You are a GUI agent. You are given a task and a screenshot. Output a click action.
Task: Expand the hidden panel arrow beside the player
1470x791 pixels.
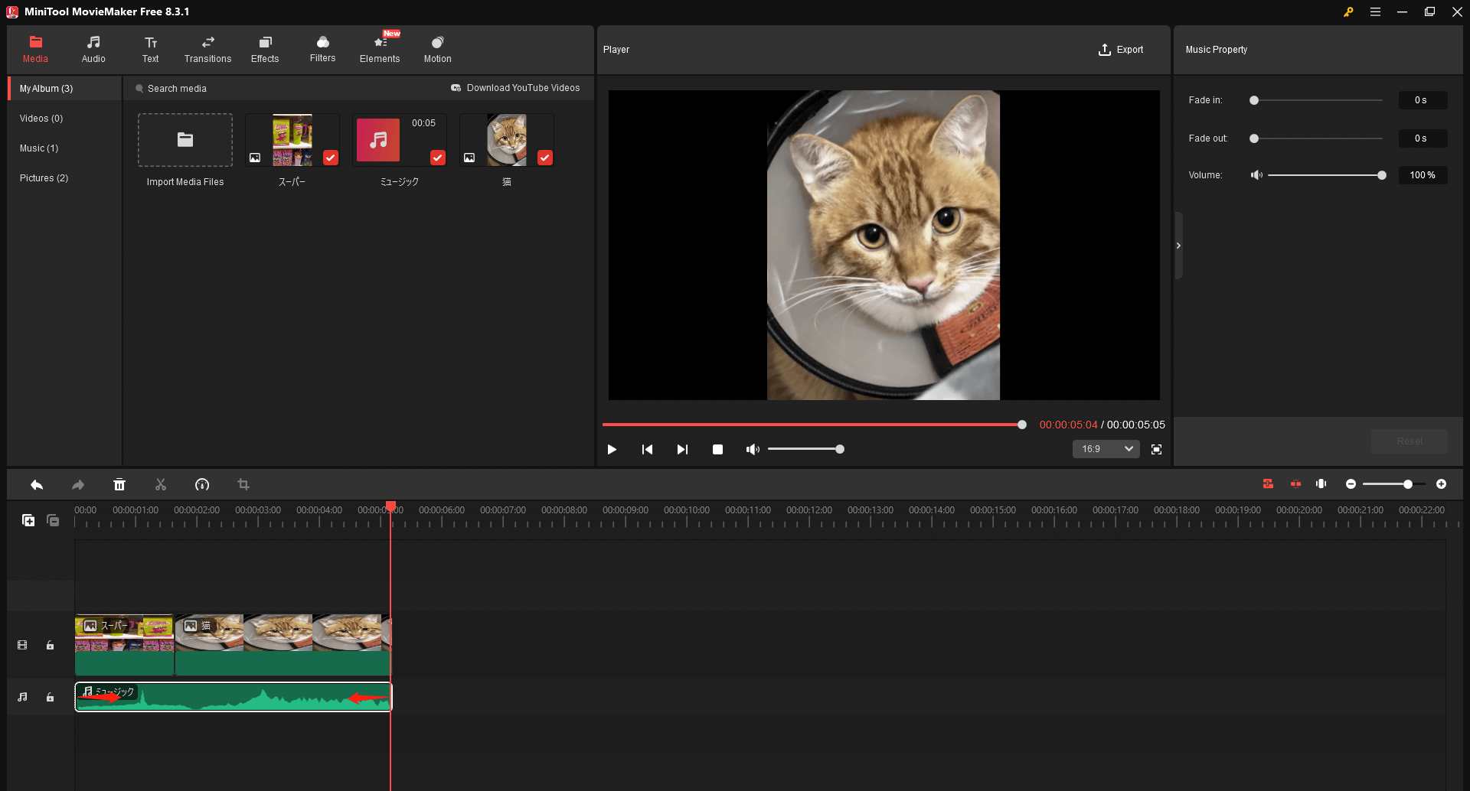(x=1178, y=245)
